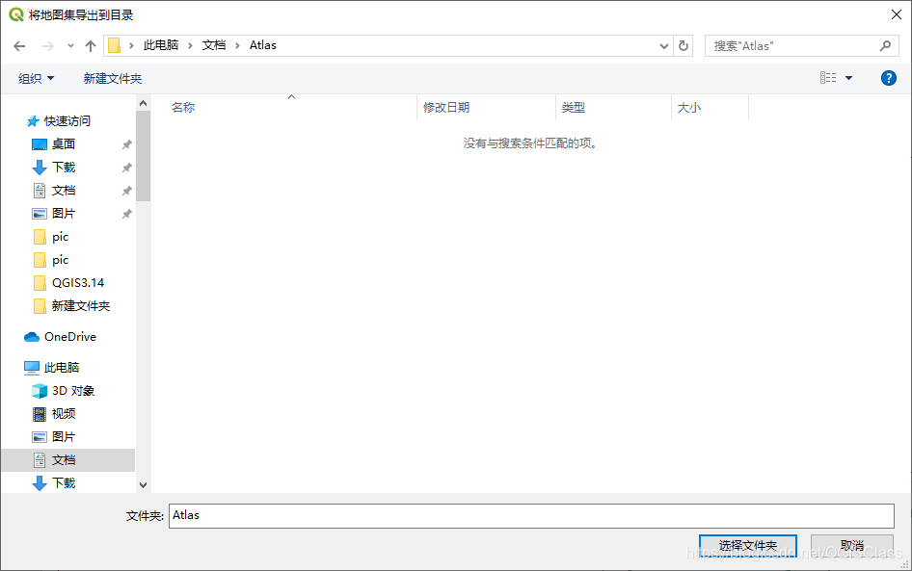Image resolution: width=912 pixels, height=571 pixels.
Task: Open the QGIS3.14 folder in the sidebar
Action: [x=76, y=282]
